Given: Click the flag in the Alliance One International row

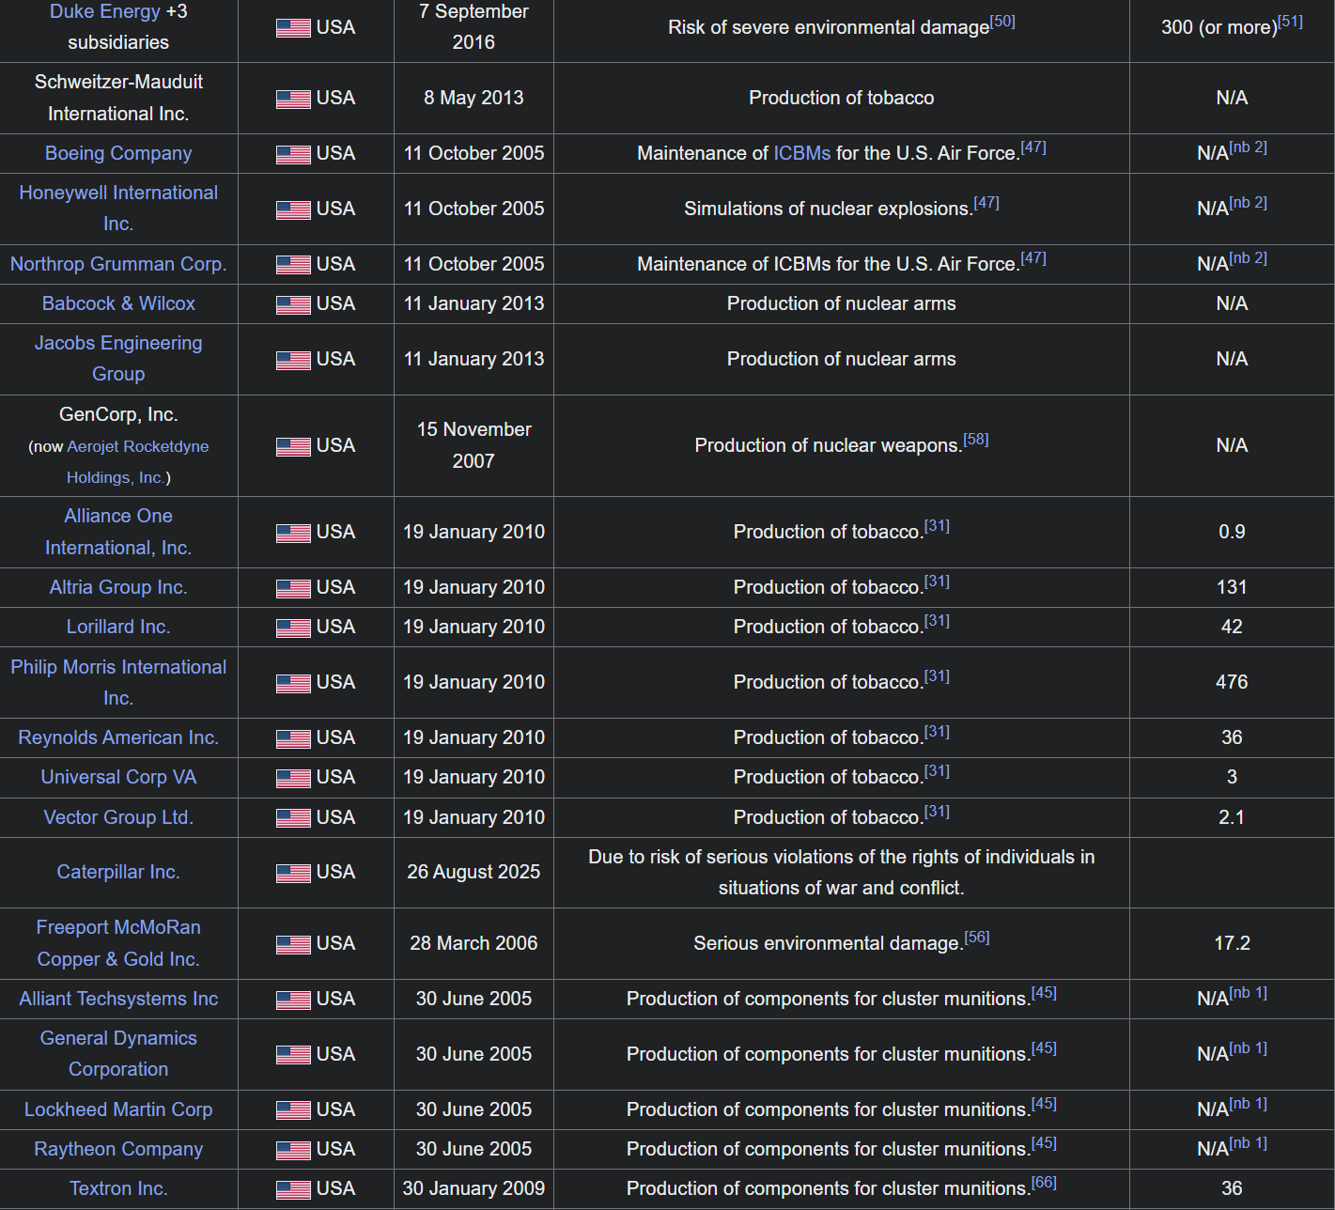Looking at the screenshot, I should (293, 533).
